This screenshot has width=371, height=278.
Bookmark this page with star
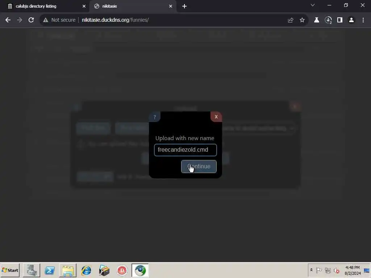coord(302,20)
